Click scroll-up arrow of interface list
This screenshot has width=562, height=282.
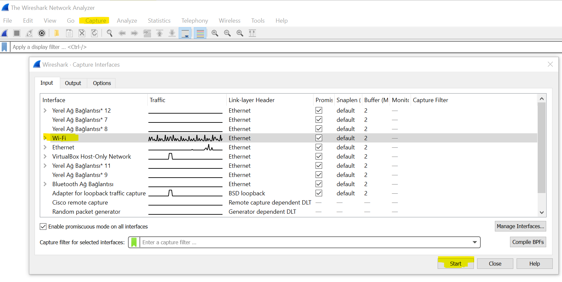pyautogui.click(x=542, y=98)
